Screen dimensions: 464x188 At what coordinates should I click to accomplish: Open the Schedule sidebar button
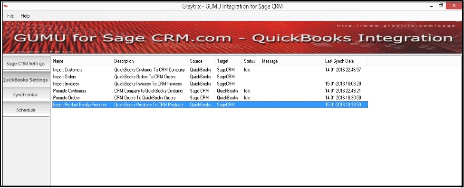click(26, 110)
